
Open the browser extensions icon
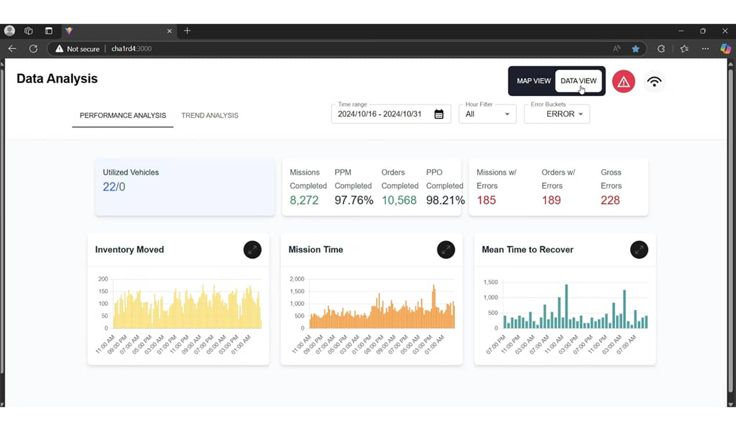pyautogui.click(x=661, y=49)
